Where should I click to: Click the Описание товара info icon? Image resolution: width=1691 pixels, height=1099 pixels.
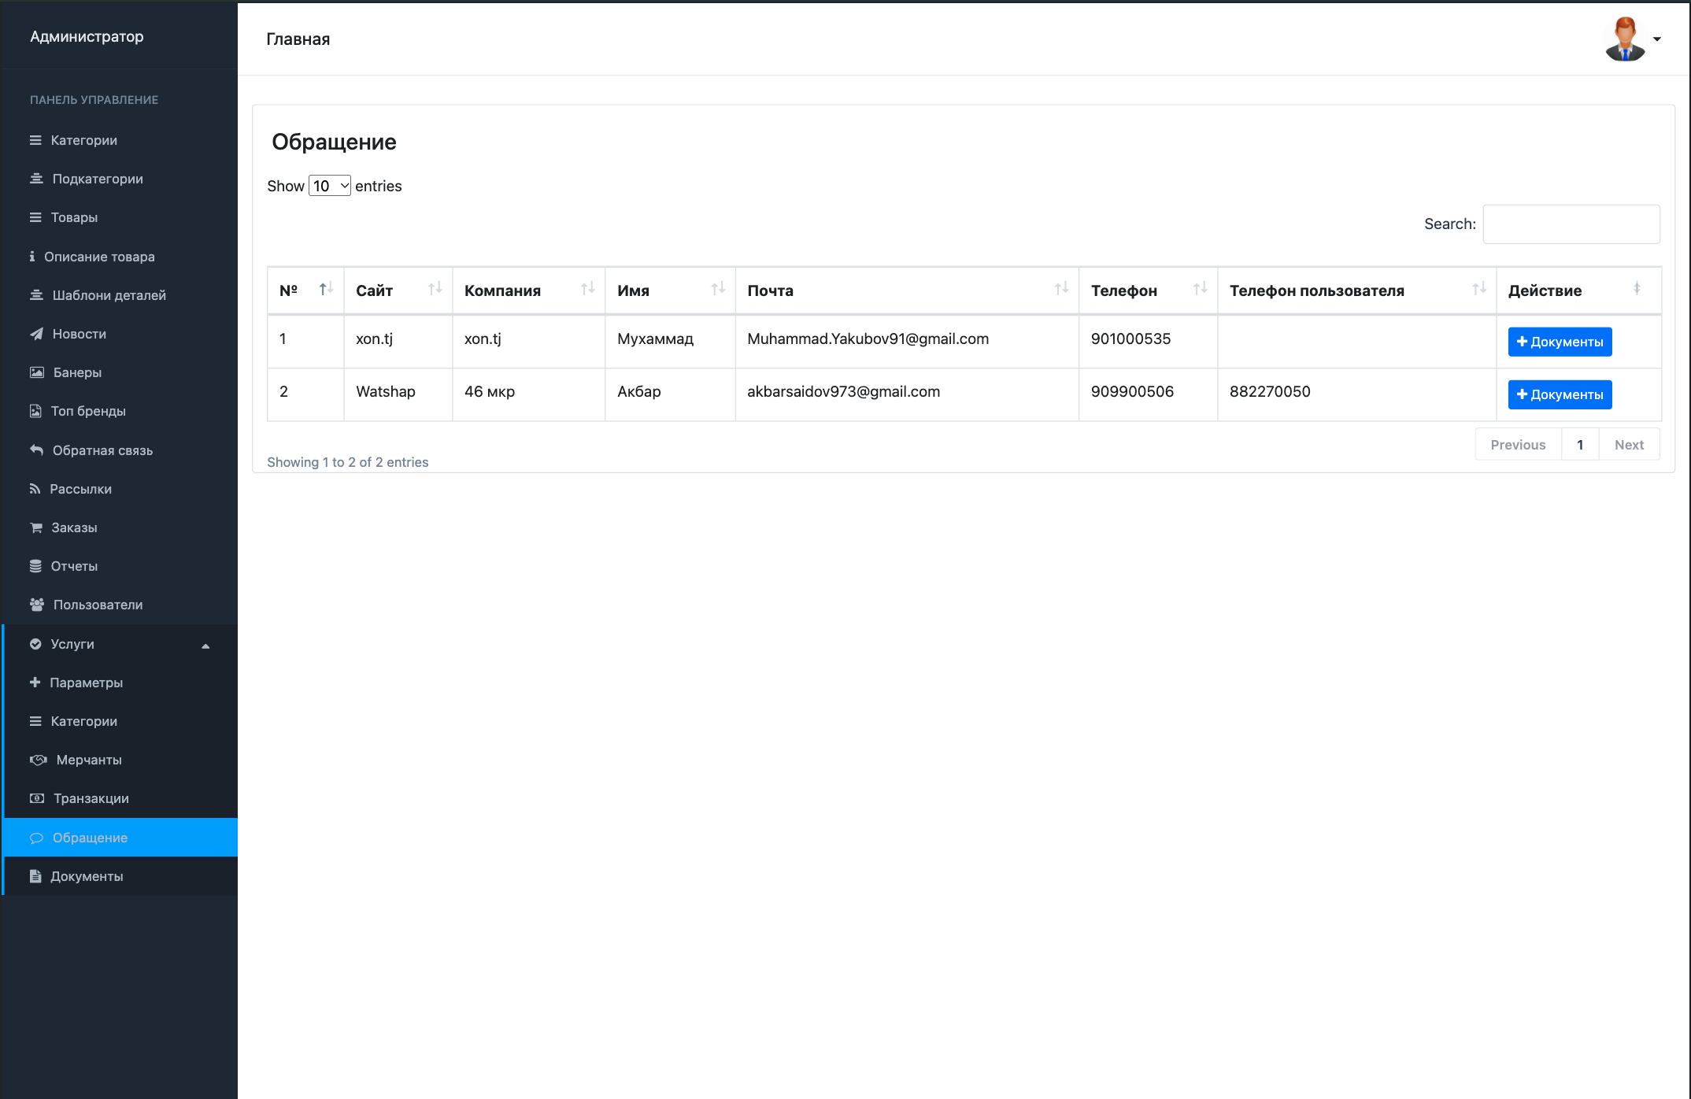32,257
